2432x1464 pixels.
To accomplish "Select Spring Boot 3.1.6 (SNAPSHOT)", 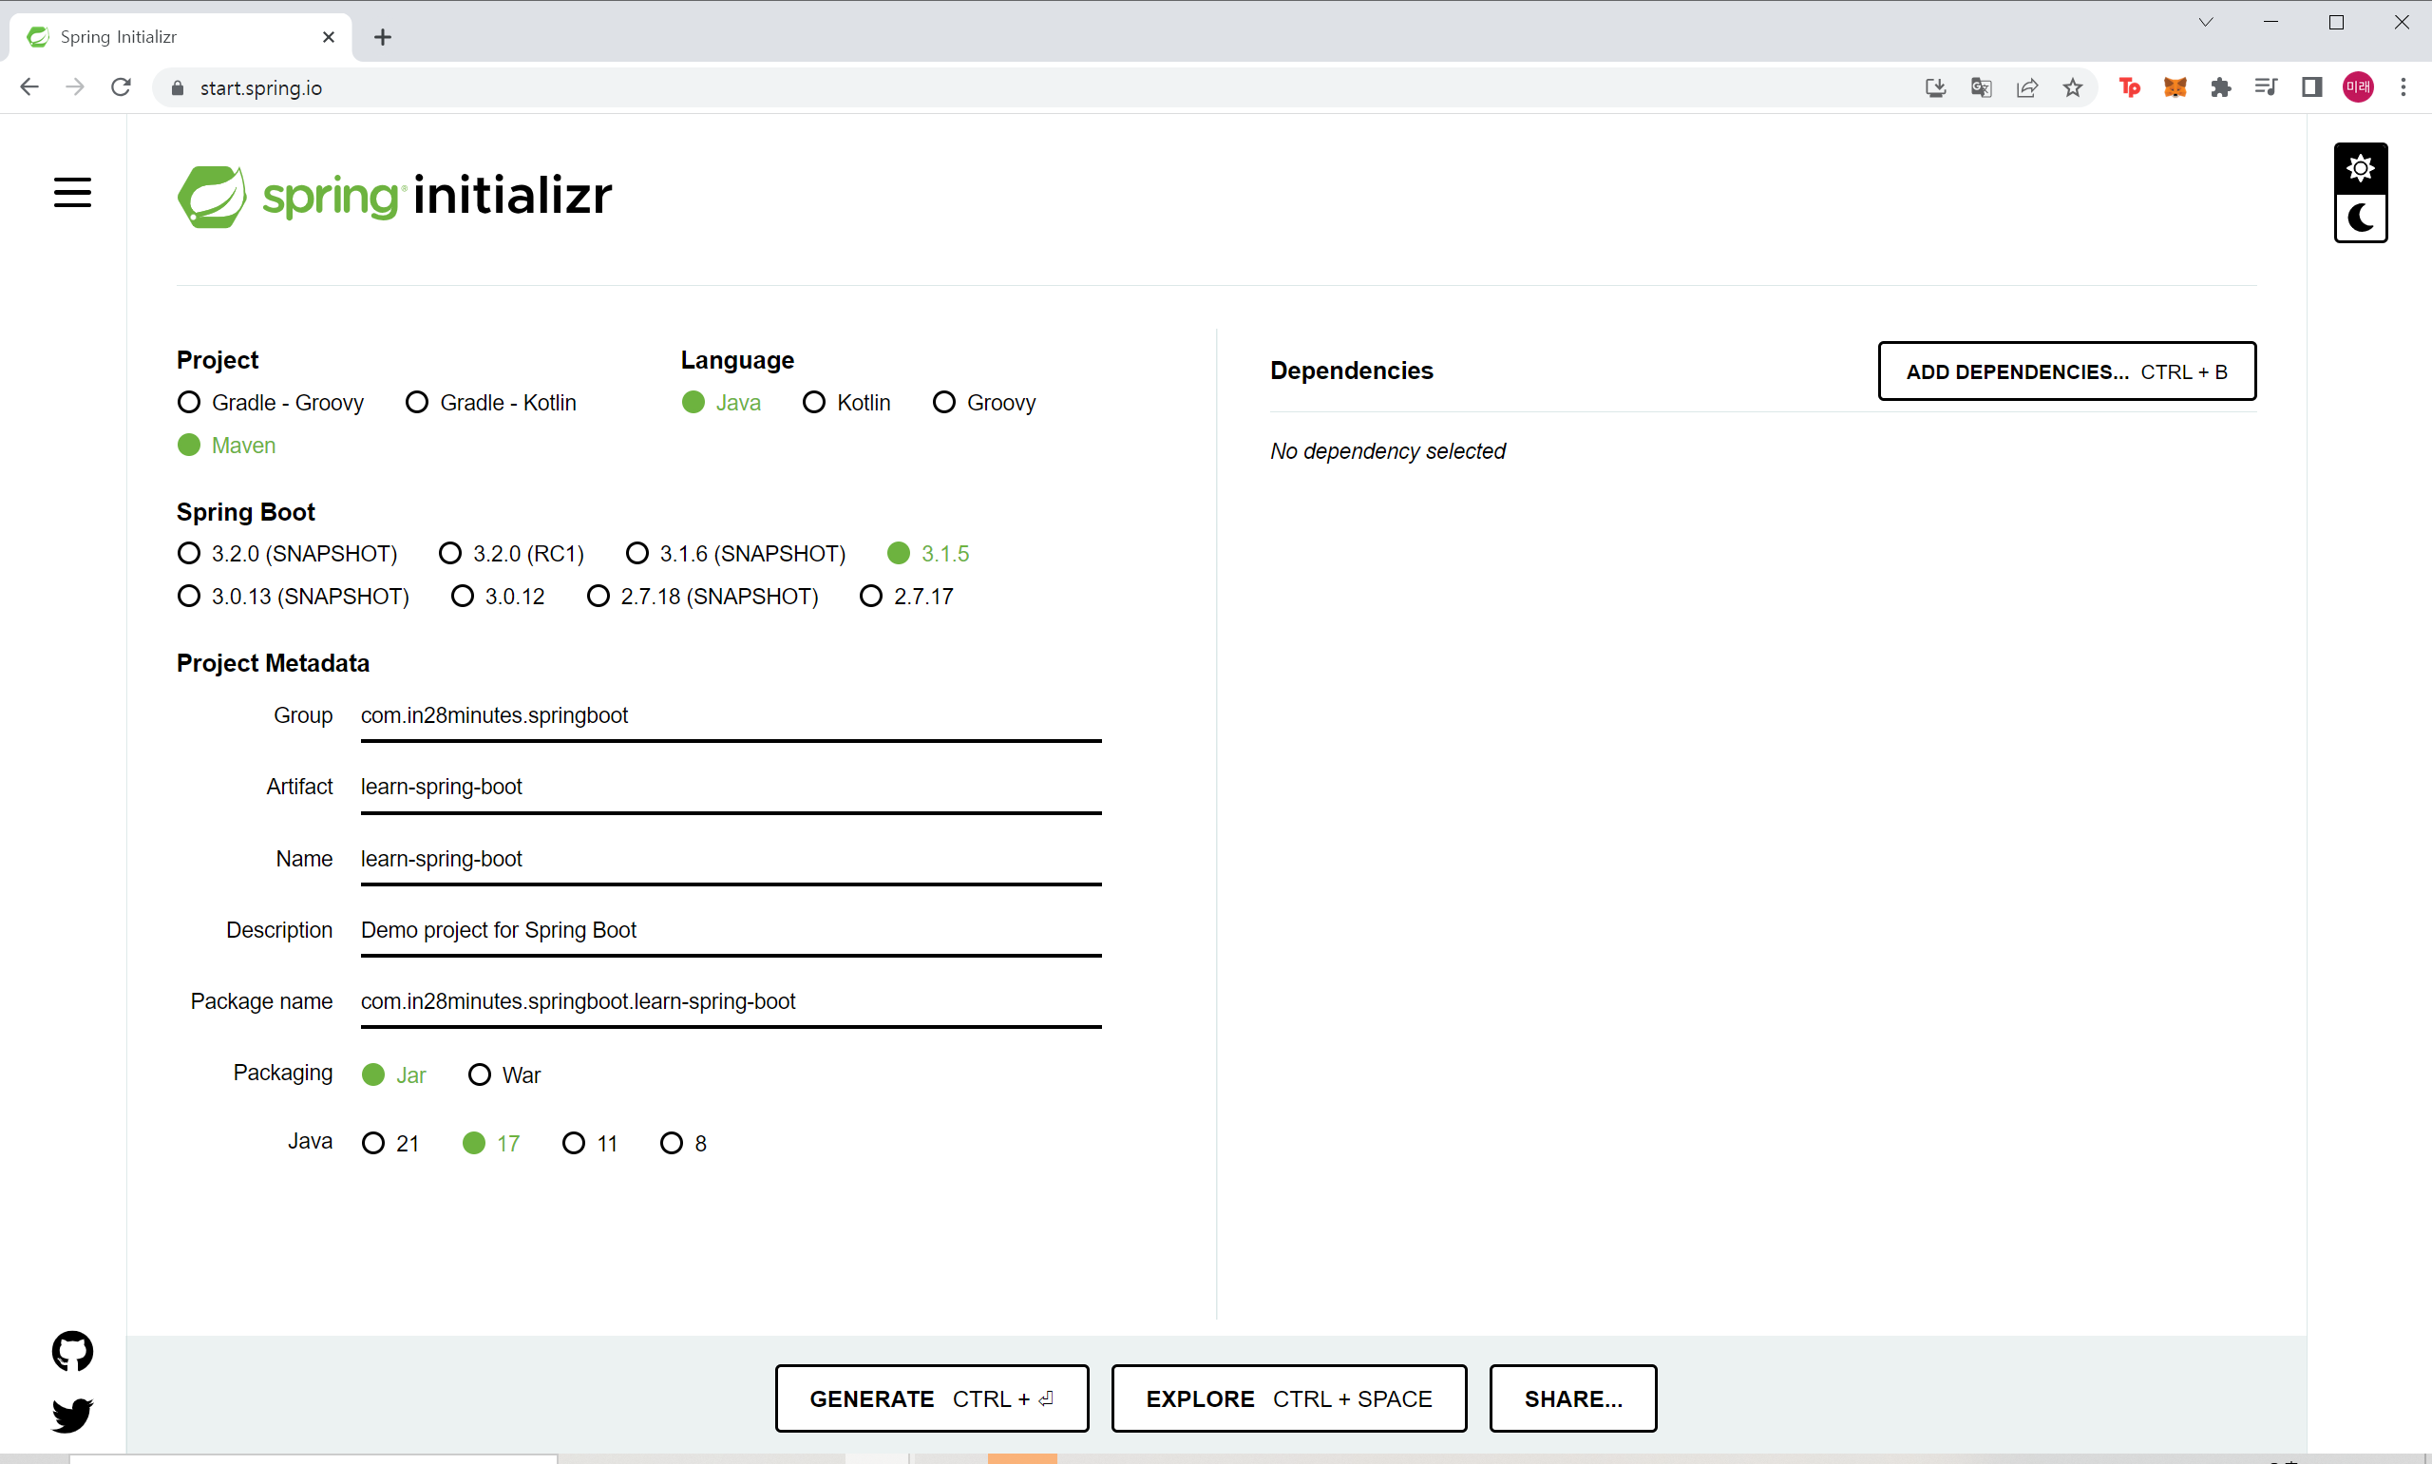I will coord(735,554).
